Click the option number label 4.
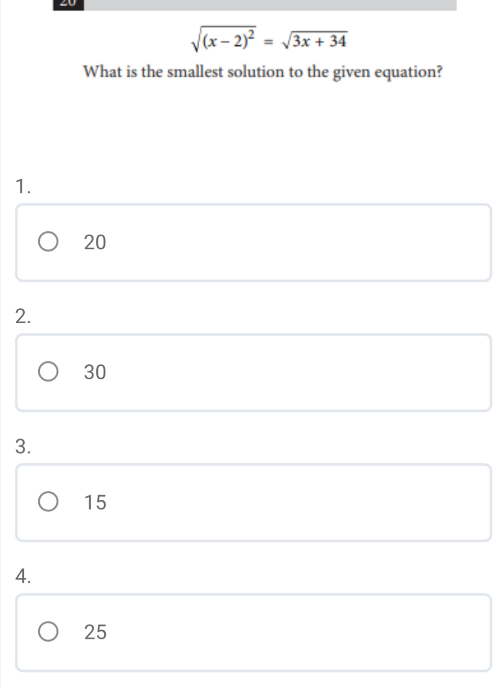 coord(23,576)
